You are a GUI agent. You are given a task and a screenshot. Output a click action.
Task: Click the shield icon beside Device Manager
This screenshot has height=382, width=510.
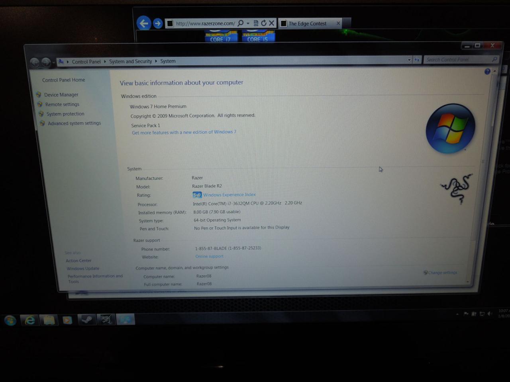(x=39, y=95)
